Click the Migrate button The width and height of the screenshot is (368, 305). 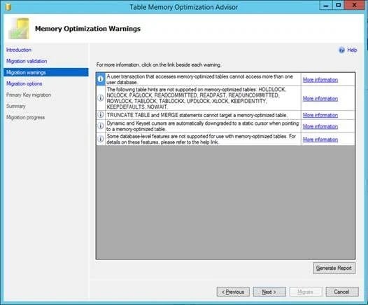306,292
